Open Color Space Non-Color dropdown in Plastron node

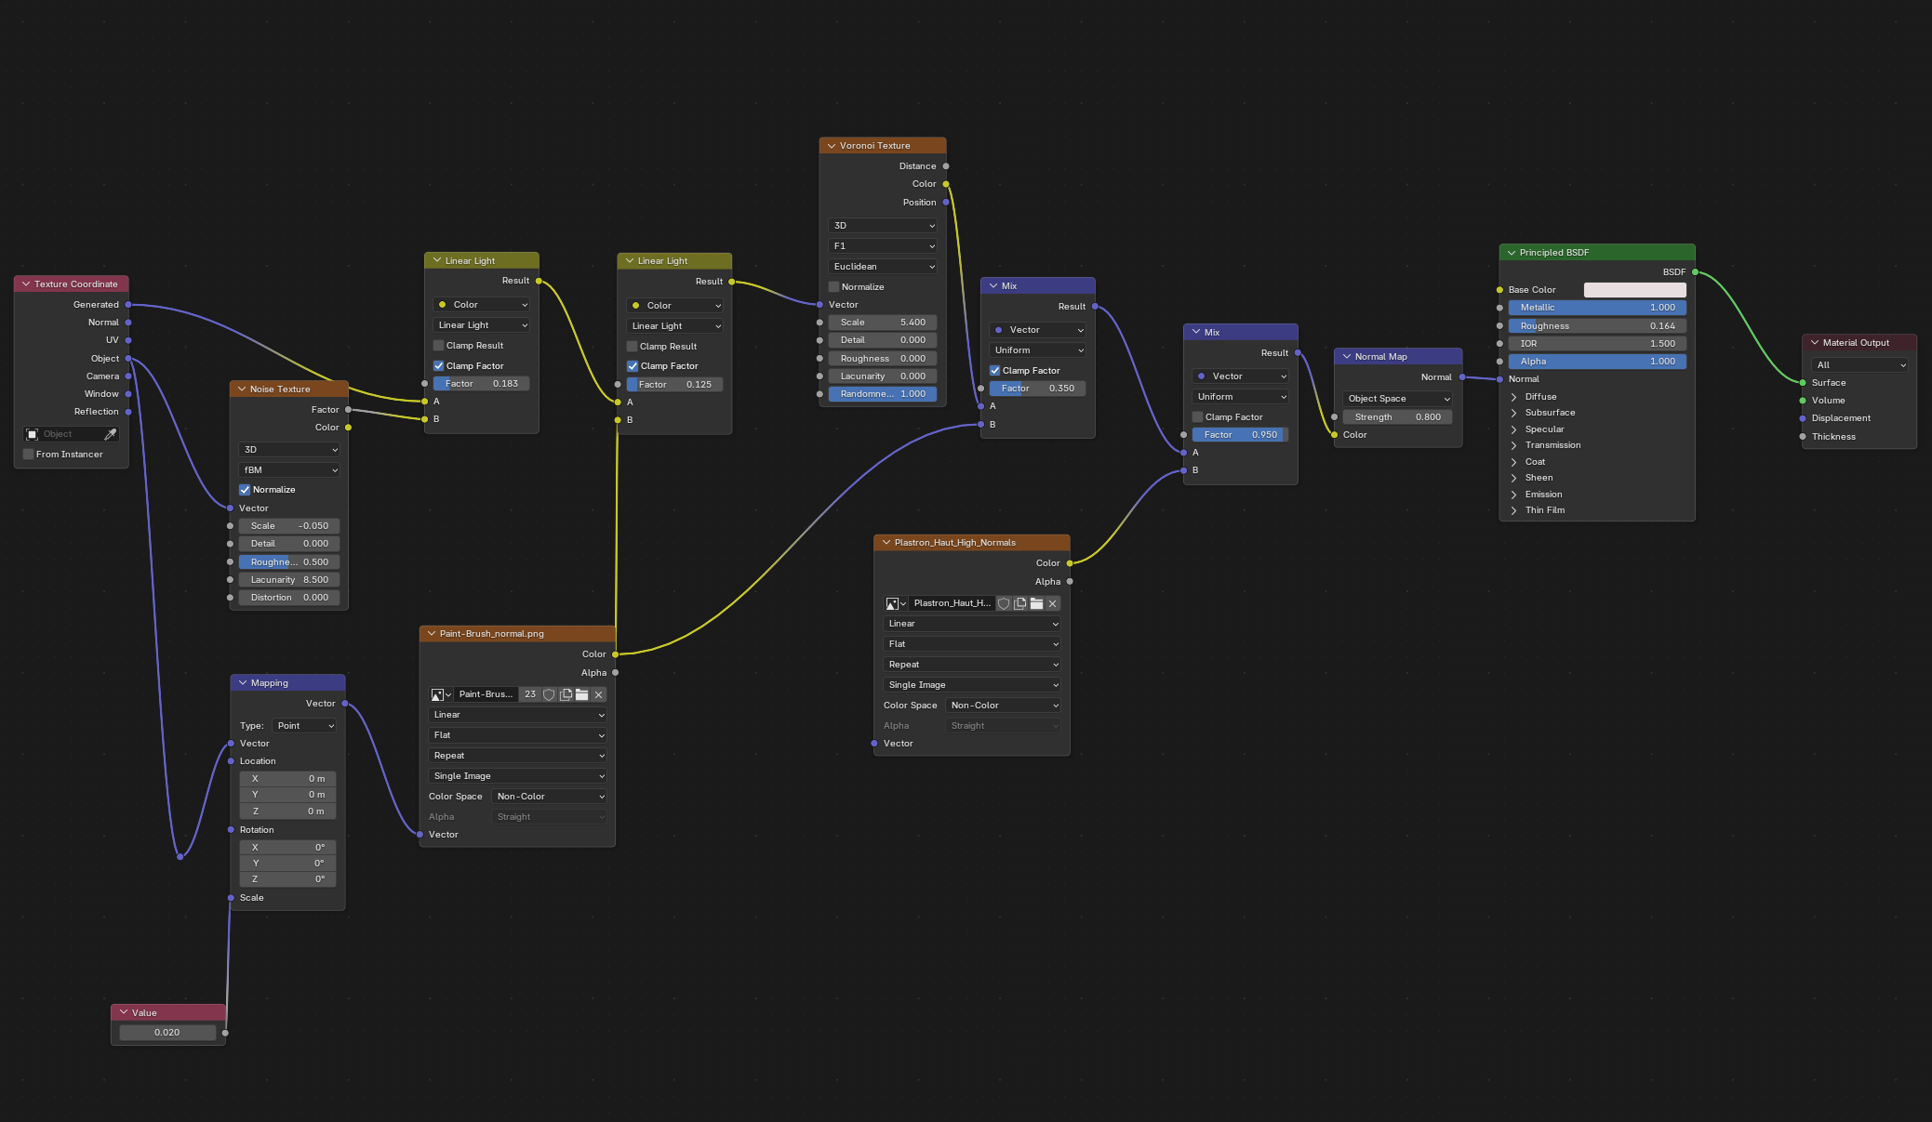(x=1004, y=706)
